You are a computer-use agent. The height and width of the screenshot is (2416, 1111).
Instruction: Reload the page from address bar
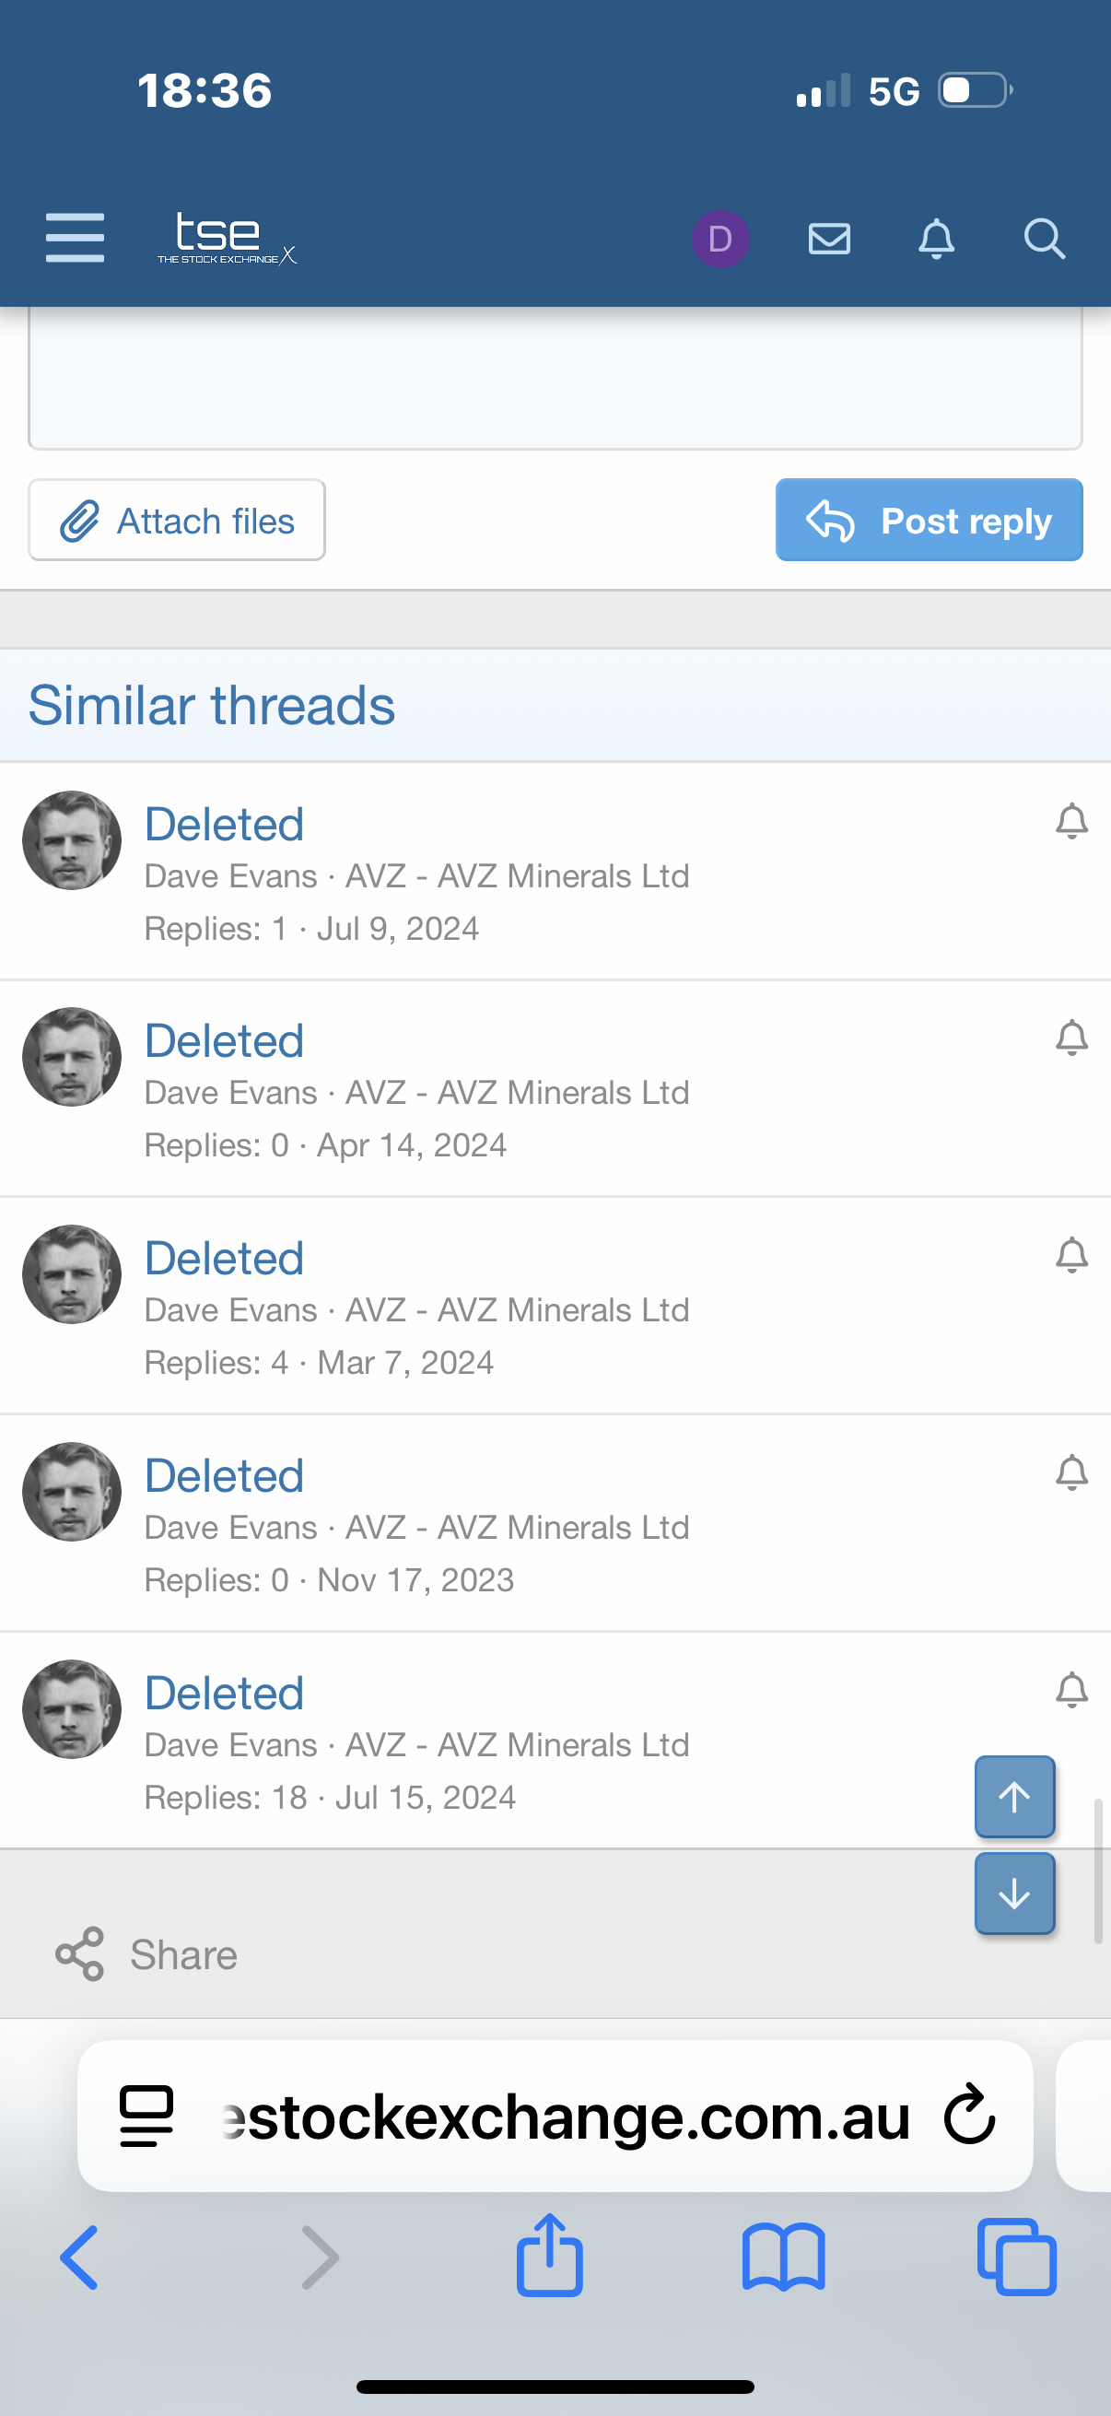969,2115
